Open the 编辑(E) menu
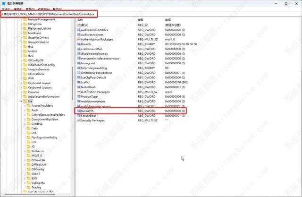 click(18, 9)
